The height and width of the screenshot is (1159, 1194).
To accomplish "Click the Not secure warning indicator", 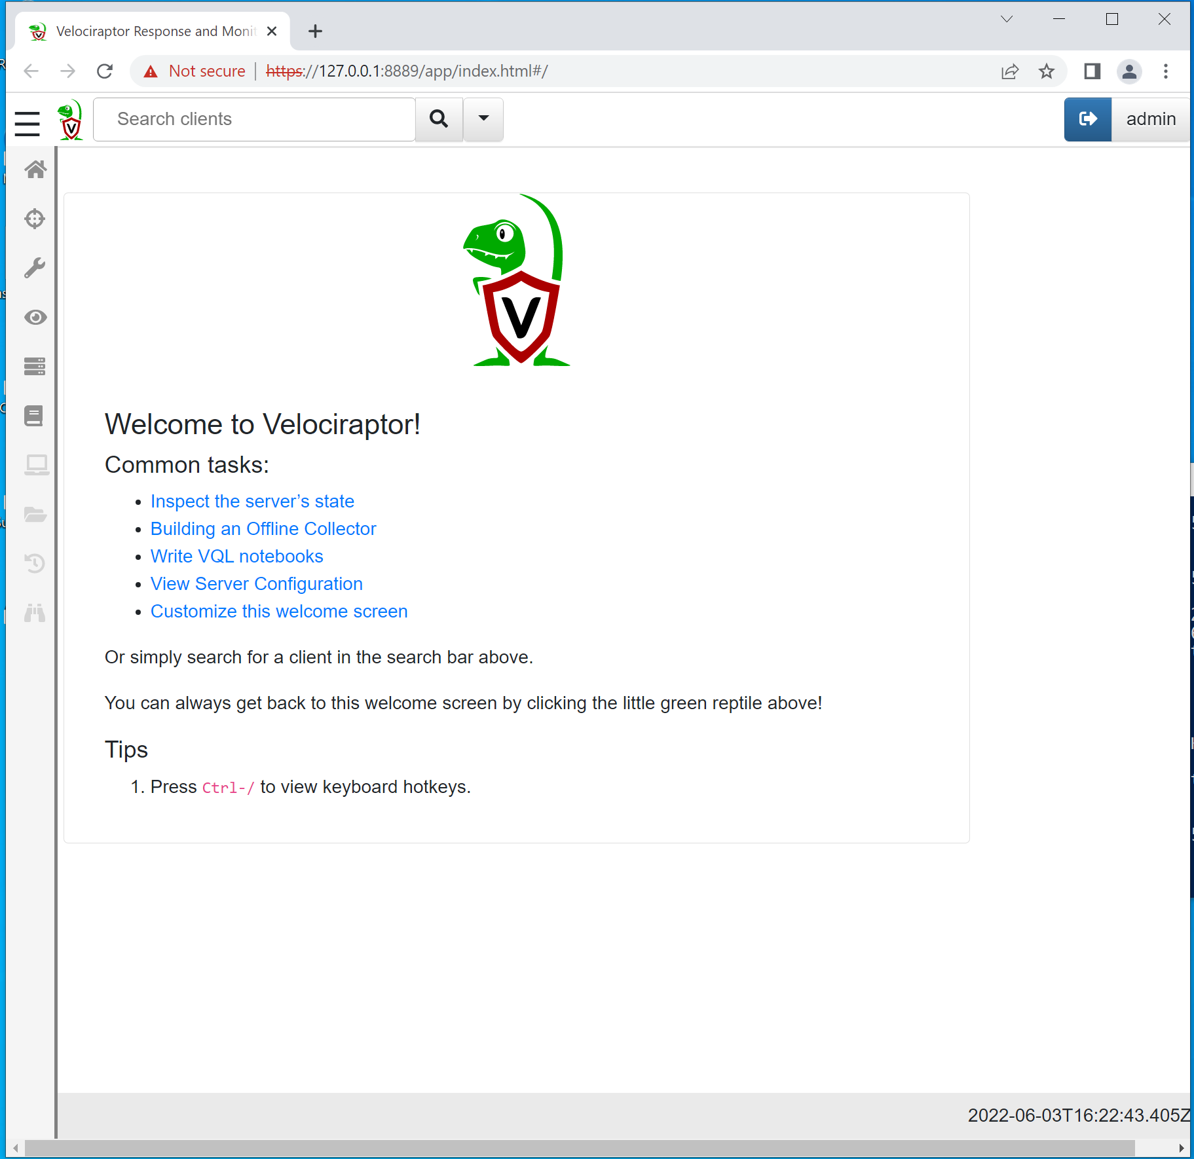I will (x=195, y=71).
